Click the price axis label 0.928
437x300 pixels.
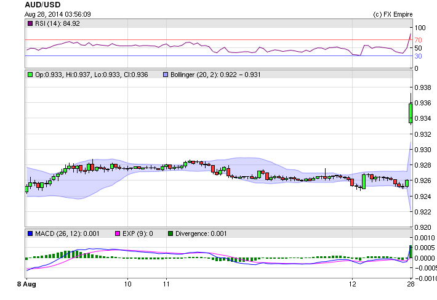(x=423, y=165)
